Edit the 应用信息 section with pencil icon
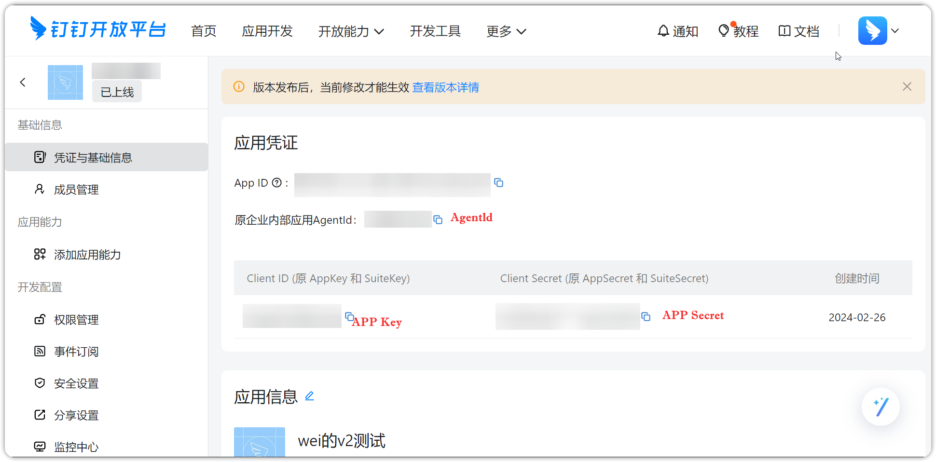Viewport: 936px width, 462px height. [x=310, y=396]
